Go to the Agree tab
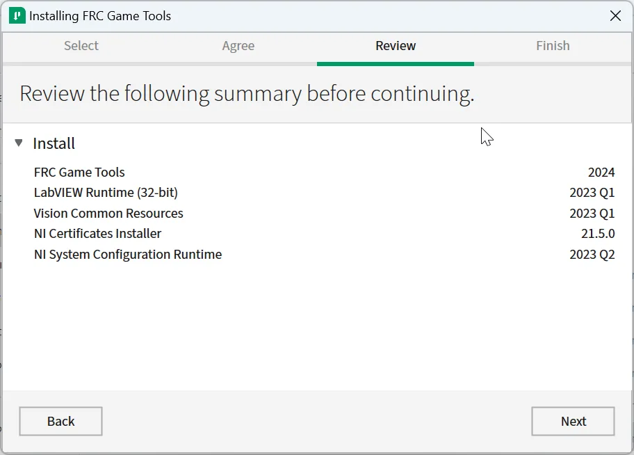Viewport: 634px width, 455px height. (238, 46)
